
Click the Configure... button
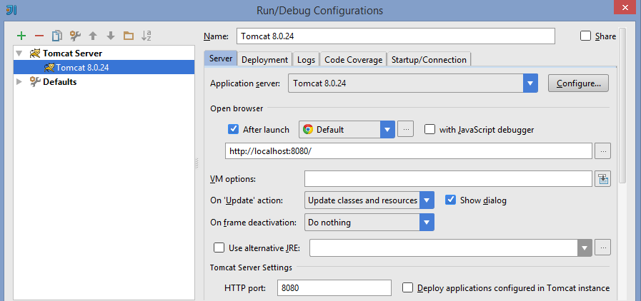[x=578, y=83]
